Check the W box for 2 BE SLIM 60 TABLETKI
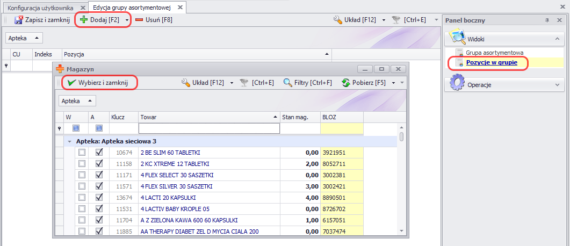Image resolution: width=570 pixels, height=246 pixels. [82, 153]
